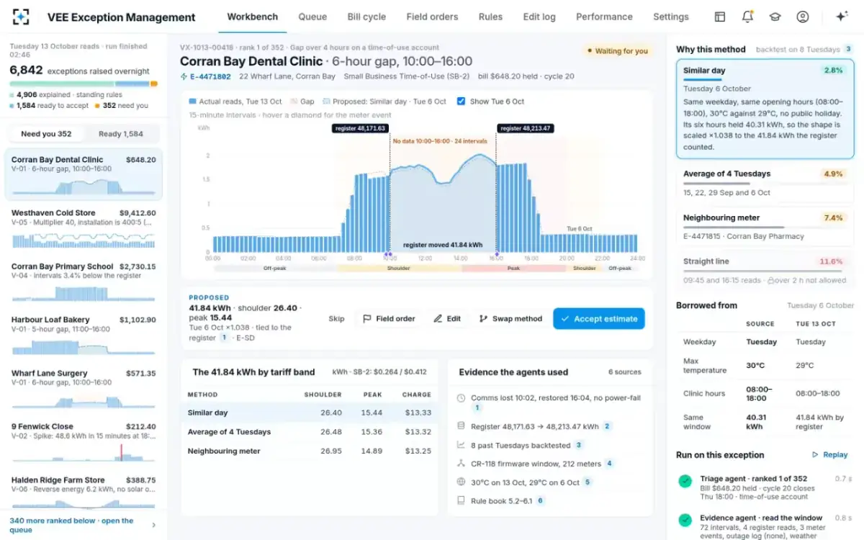This screenshot has width=864, height=540.
Task: Click green check icon for Triage agent
Action: pos(685,481)
